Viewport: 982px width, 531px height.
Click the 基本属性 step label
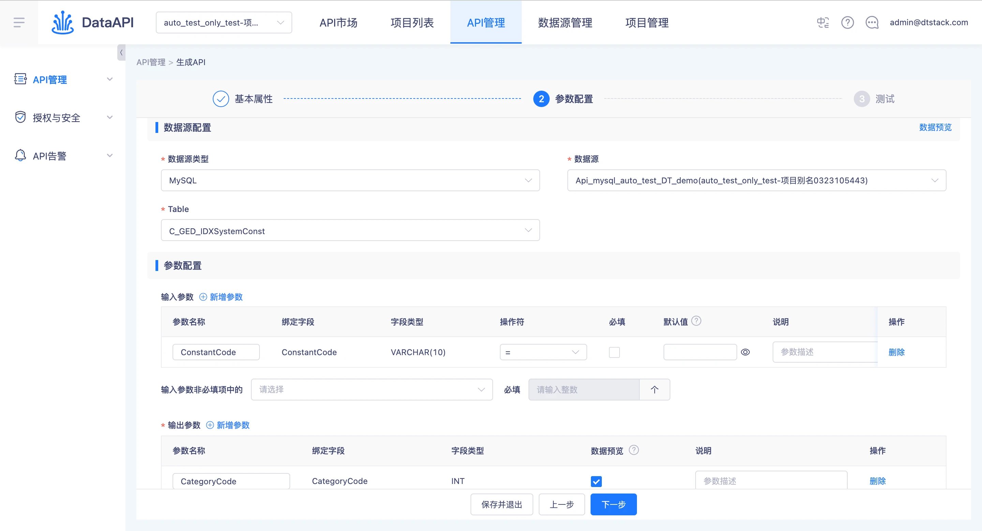click(x=253, y=98)
